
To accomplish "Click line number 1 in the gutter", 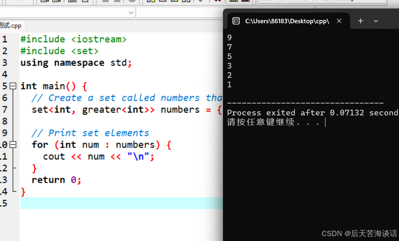I will point(4,40).
